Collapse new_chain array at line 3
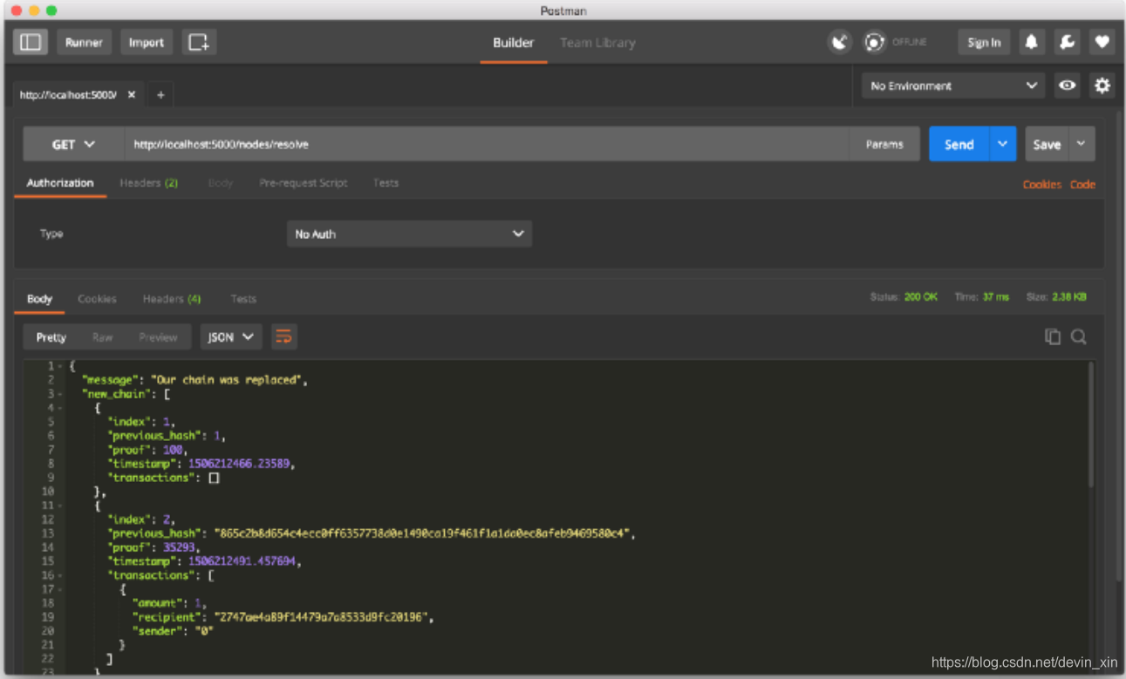Image resolution: width=1126 pixels, height=679 pixels. click(60, 394)
